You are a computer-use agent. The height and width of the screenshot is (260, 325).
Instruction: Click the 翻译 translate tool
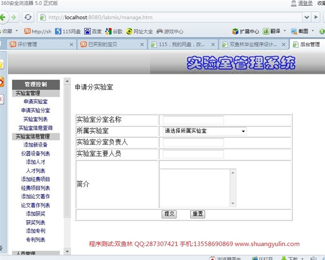pos(271,32)
